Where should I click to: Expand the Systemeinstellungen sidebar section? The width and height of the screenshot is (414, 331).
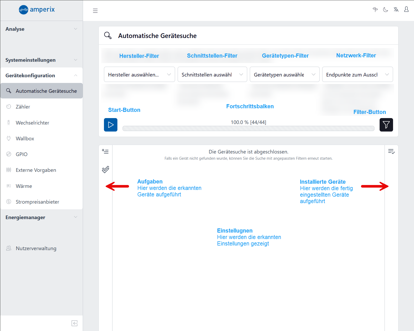click(41, 60)
